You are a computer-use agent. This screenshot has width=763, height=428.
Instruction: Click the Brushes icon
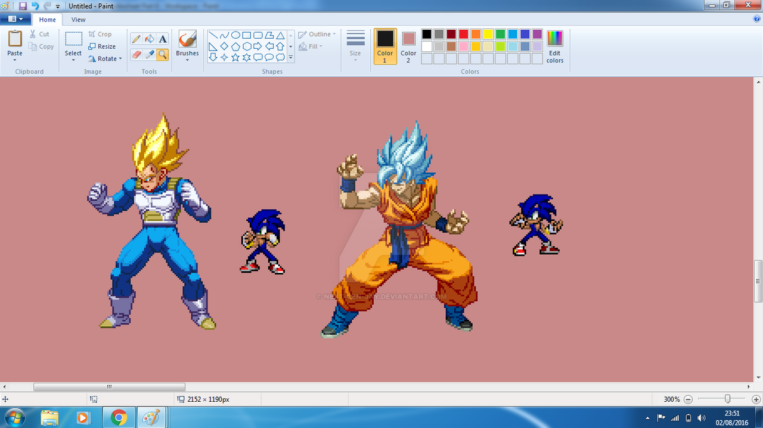187,39
